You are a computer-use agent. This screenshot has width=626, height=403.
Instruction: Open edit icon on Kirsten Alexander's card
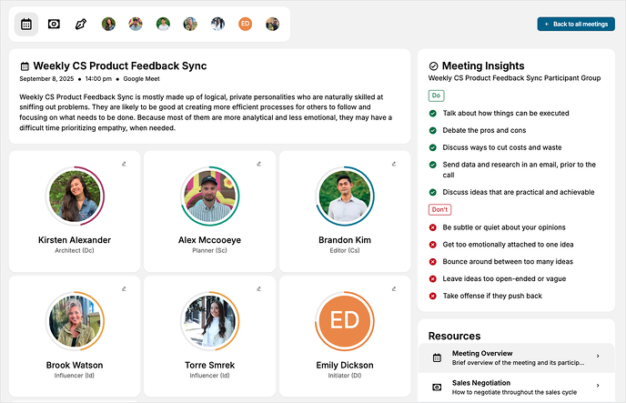(124, 164)
